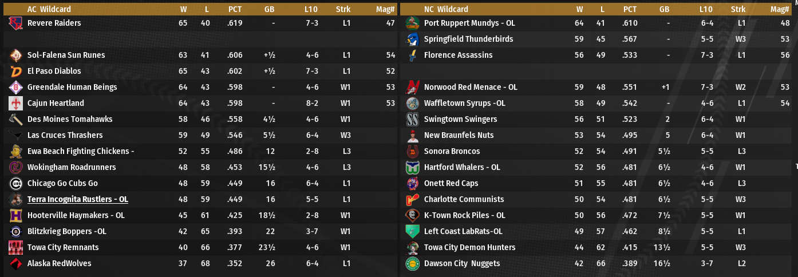Sort NC Wildcard table by W column
Image resolution: width=798 pixels, height=277 pixels.
(x=579, y=9)
